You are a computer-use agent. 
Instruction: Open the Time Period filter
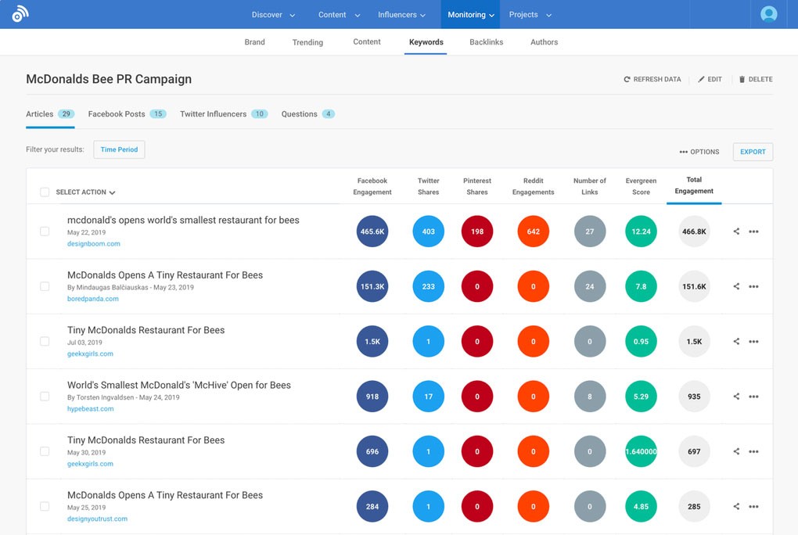point(119,149)
